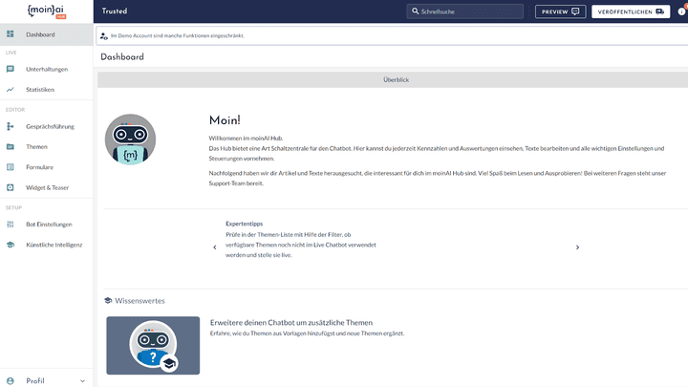Viewport: 688px width, 387px height.
Task: Click the Veröffentlichen button
Action: pyautogui.click(x=631, y=11)
